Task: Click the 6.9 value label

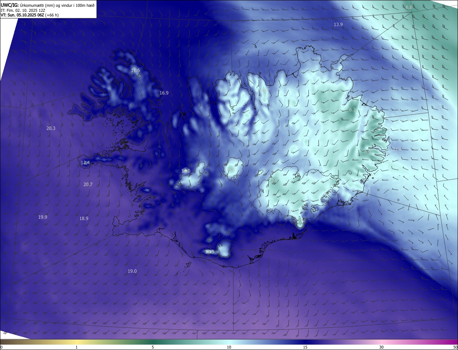Action: [x=367, y=152]
